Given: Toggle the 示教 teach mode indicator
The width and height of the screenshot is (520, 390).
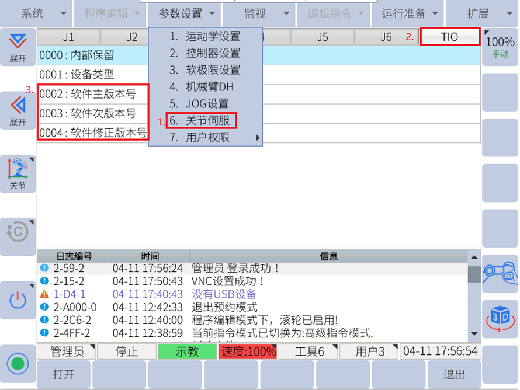Looking at the screenshot, I should 187,351.
